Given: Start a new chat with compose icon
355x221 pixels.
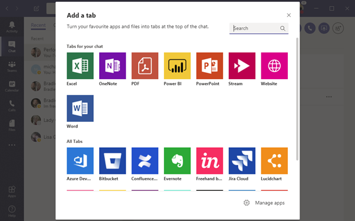Looking at the screenshot, I should pyautogui.click(x=36, y=9).
